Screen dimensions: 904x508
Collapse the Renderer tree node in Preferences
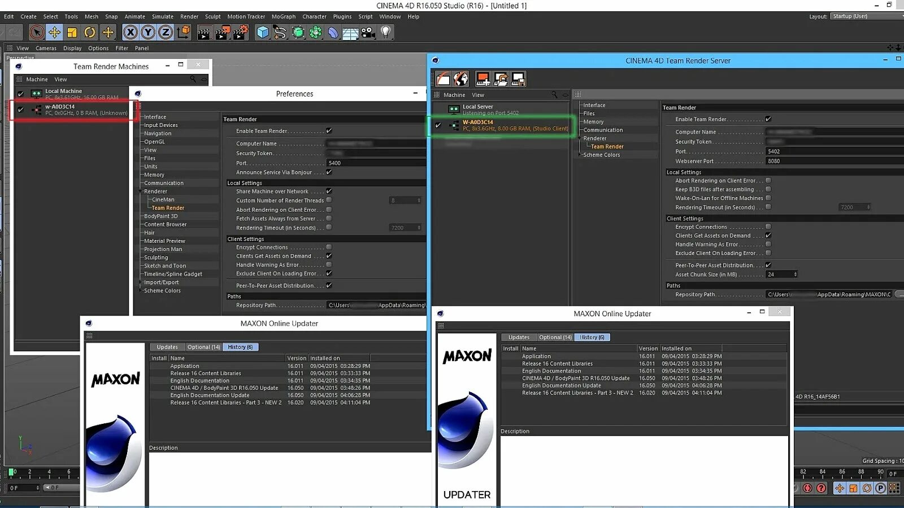click(141, 191)
